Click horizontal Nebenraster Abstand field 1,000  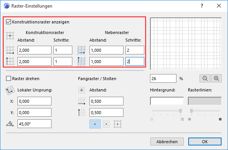[106, 50]
